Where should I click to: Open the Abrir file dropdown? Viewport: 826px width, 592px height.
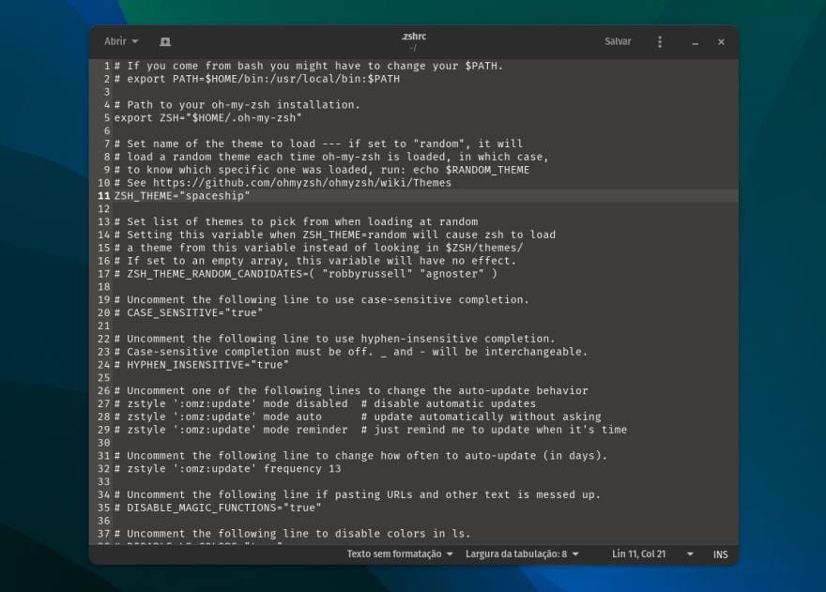click(121, 41)
